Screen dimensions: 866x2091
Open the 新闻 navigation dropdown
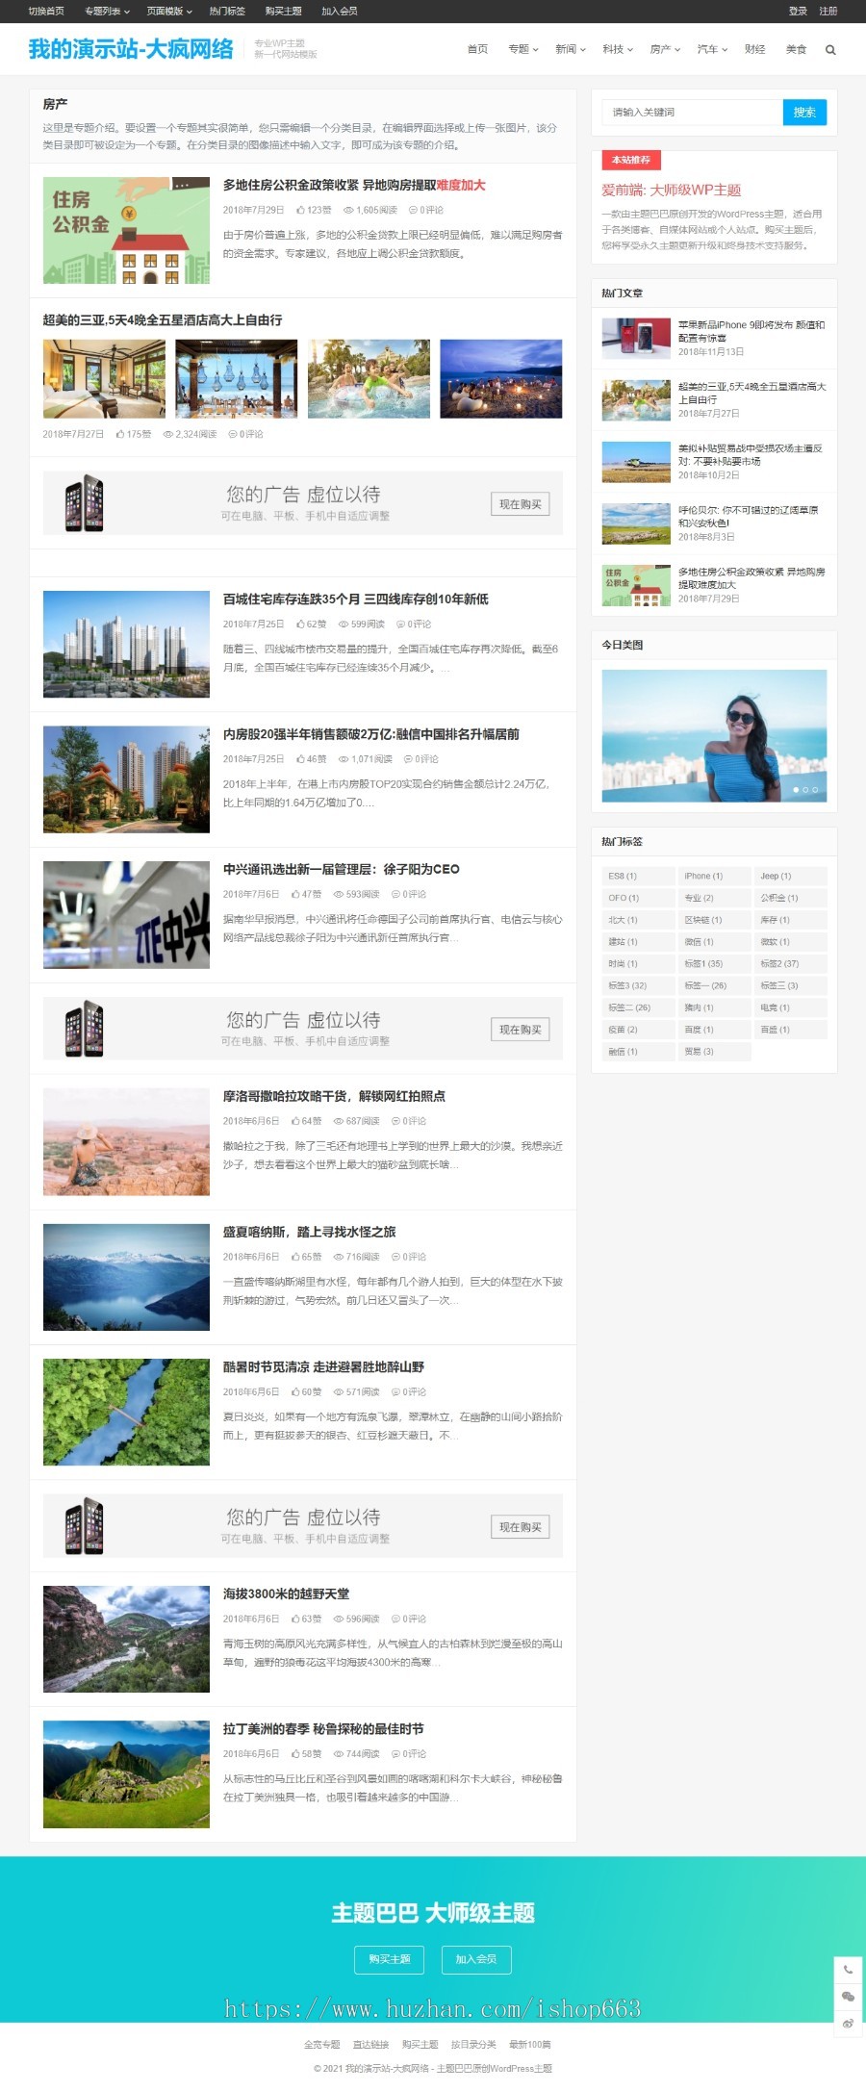click(x=571, y=49)
